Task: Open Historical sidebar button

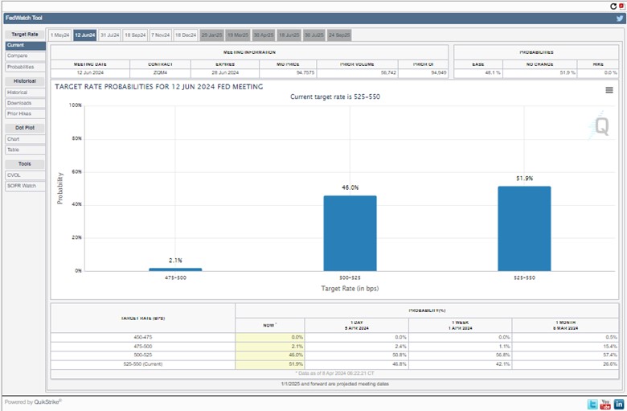Action: [25, 92]
